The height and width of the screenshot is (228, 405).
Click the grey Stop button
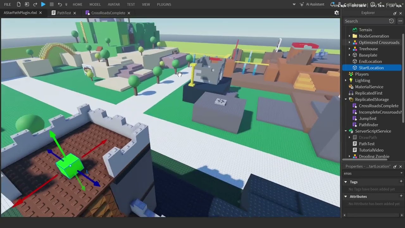pos(52,4)
